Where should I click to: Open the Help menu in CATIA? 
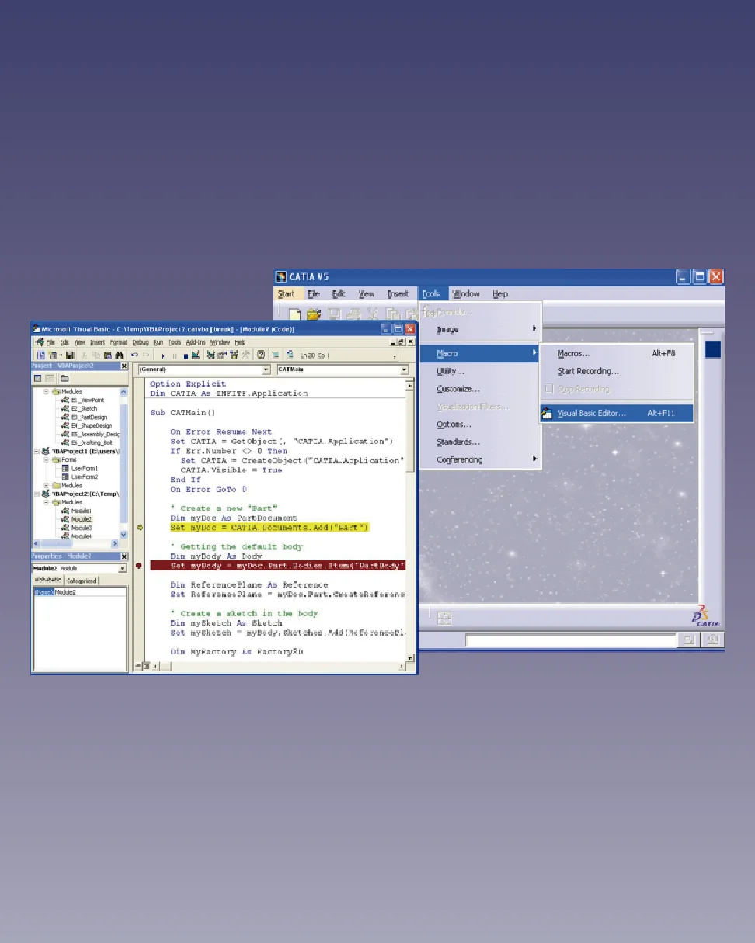[500, 294]
